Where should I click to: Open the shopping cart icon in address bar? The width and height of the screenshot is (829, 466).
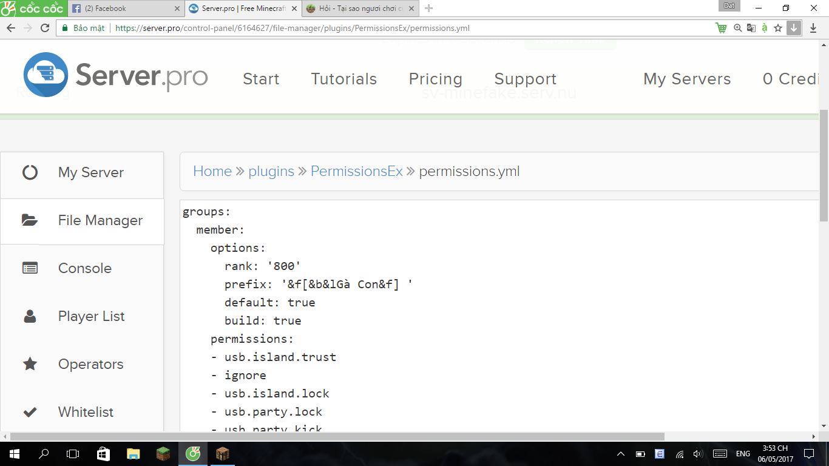(721, 28)
